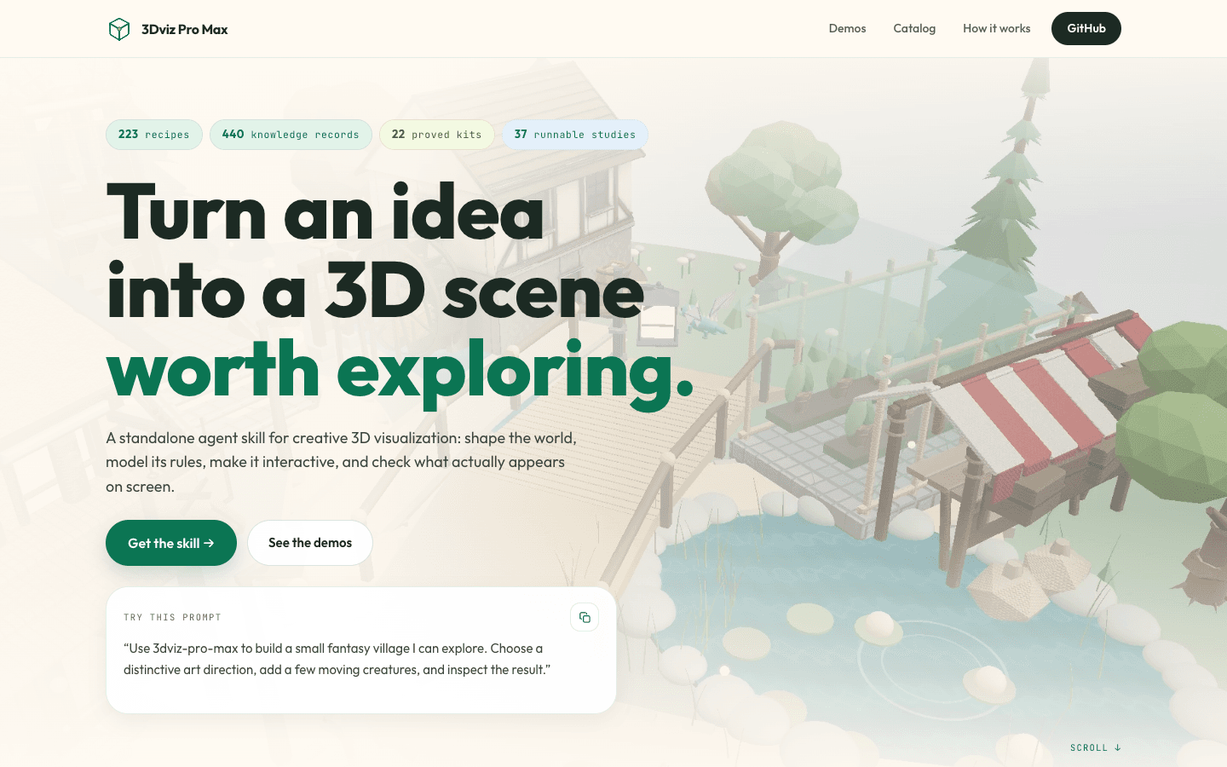This screenshot has height=767, width=1227.
Task: Go to the Catalog page
Action: pyautogui.click(x=914, y=28)
